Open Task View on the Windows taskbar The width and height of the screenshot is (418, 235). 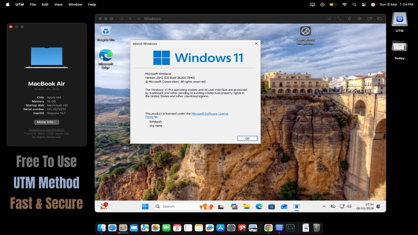221,206
